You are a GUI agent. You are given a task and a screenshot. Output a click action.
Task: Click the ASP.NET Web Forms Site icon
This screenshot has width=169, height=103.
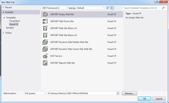(x=45, y=21)
